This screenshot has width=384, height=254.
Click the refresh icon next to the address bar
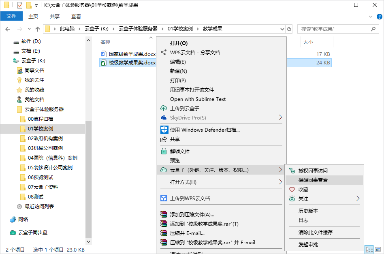click(x=289, y=29)
